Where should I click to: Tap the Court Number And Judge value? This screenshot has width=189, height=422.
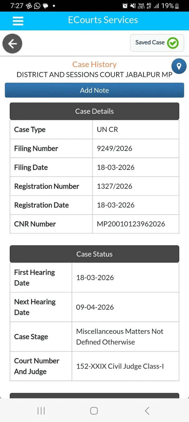pyautogui.click(x=120, y=366)
